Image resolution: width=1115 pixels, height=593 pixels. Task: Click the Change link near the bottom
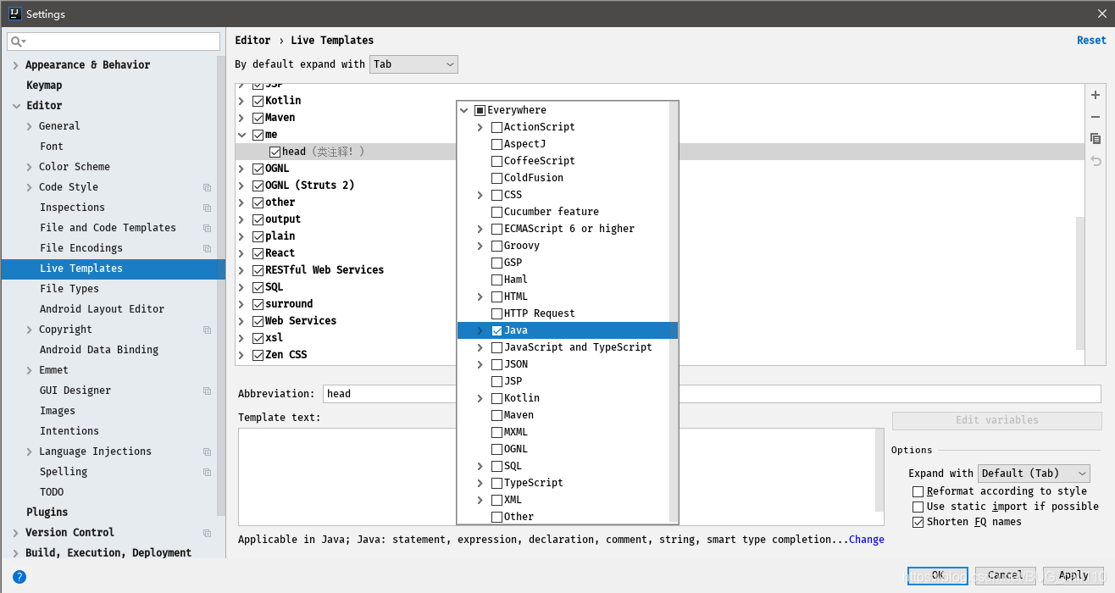click(866, 539)
